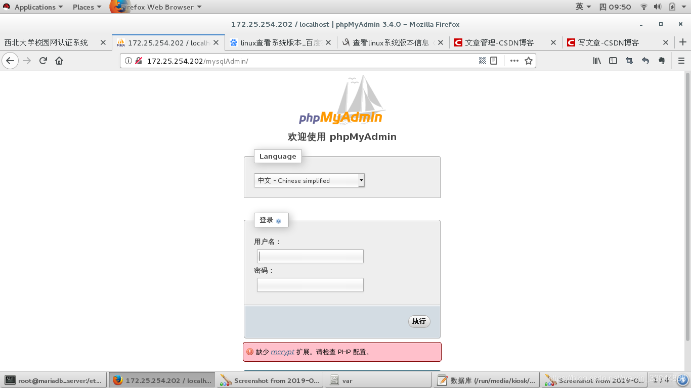691x388 pixels.
Task: Click the 用户名 username input field
Action: [310, 256]
